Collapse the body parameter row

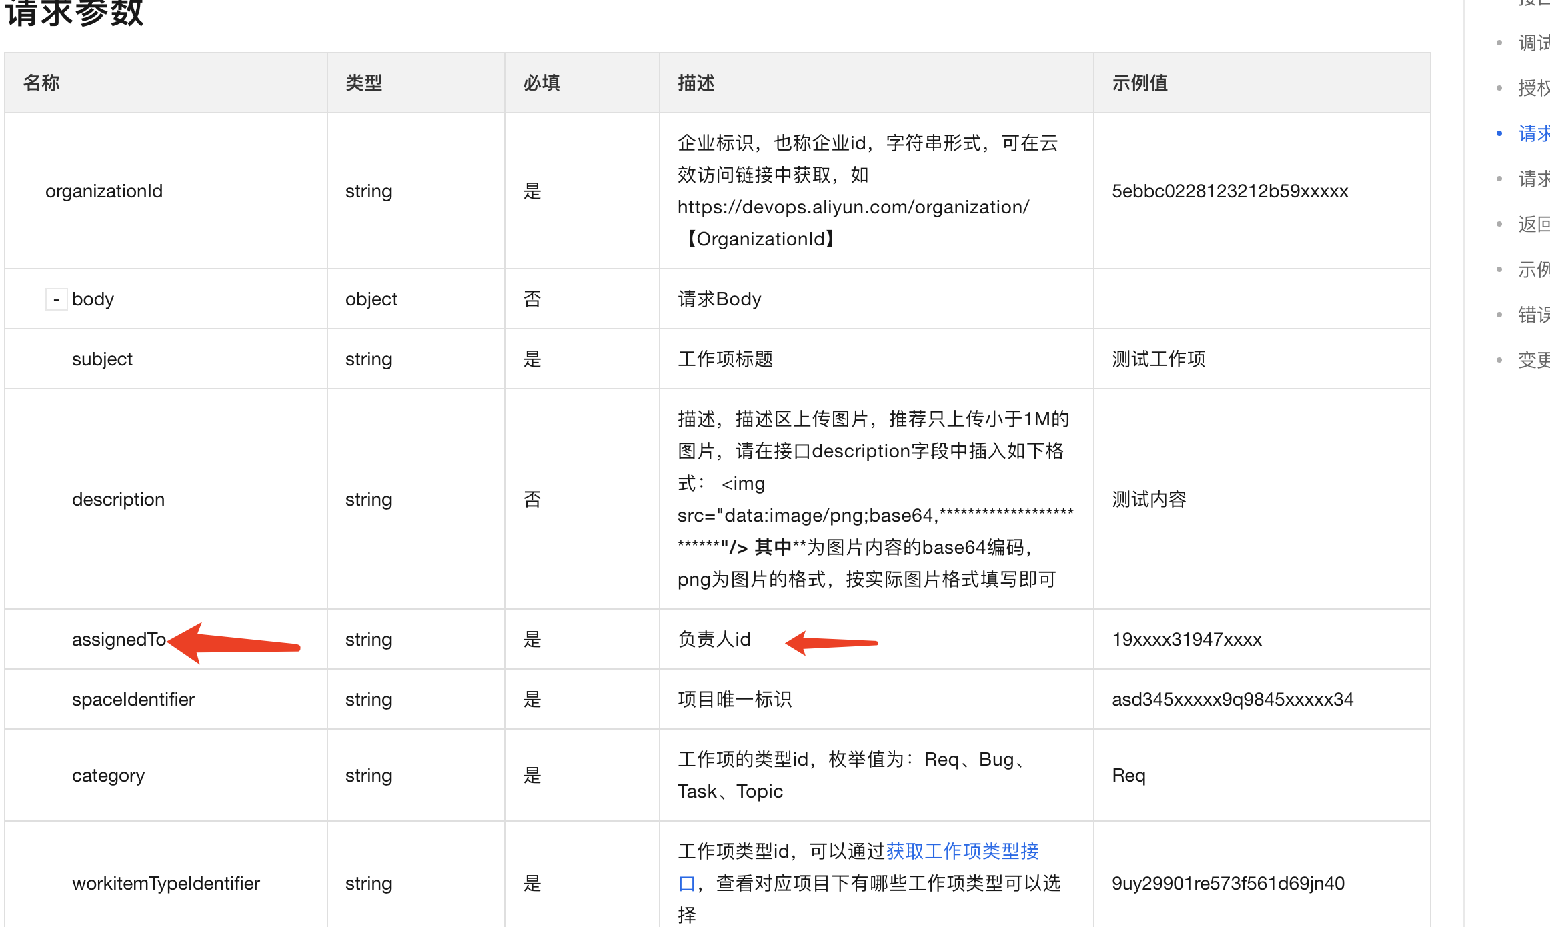(x=56, y=299)
